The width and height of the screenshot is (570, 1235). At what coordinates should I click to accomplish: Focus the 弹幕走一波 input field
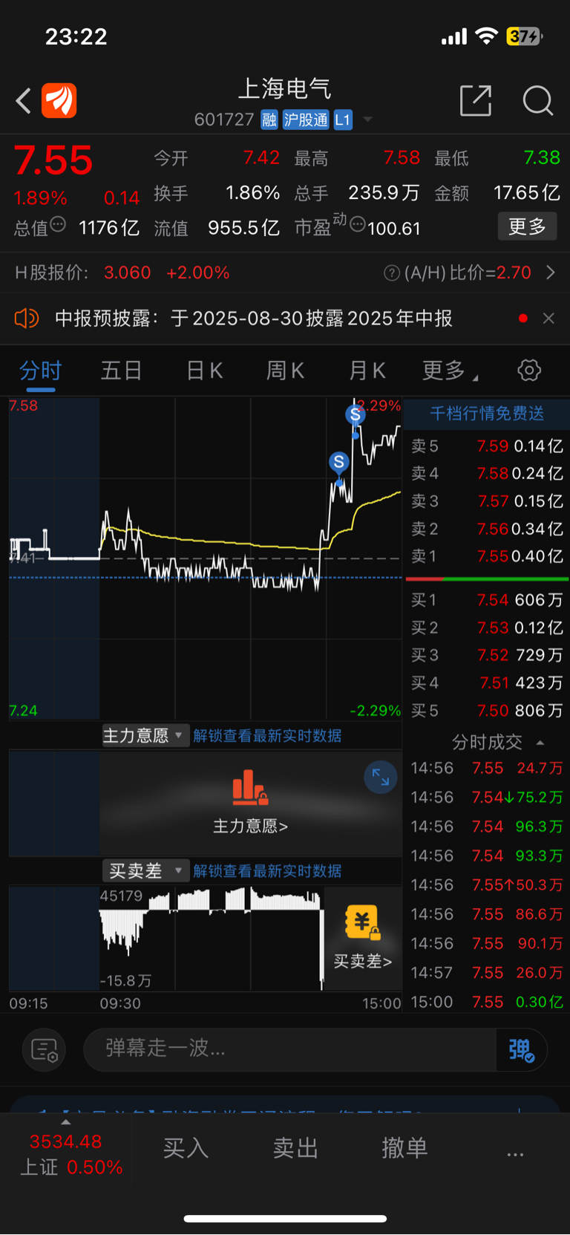[289, 1049]
